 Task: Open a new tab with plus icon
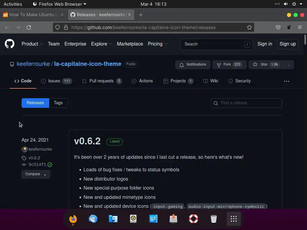click(x=141, y=15)
